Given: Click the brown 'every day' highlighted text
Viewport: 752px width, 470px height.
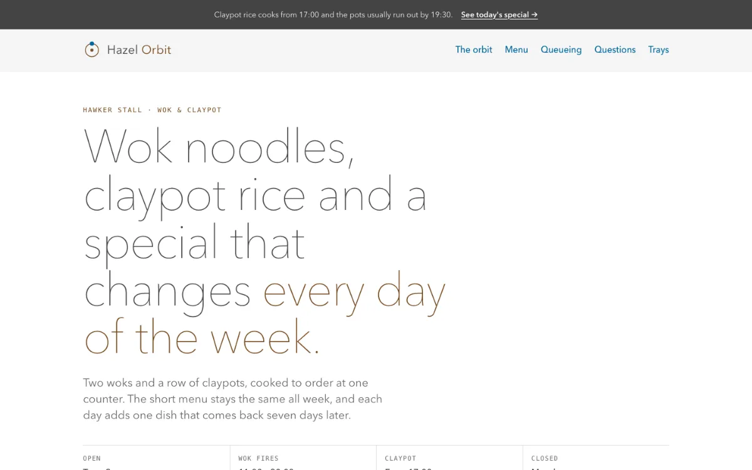Looking at the screenshot, I should click(x=354, y=292).
